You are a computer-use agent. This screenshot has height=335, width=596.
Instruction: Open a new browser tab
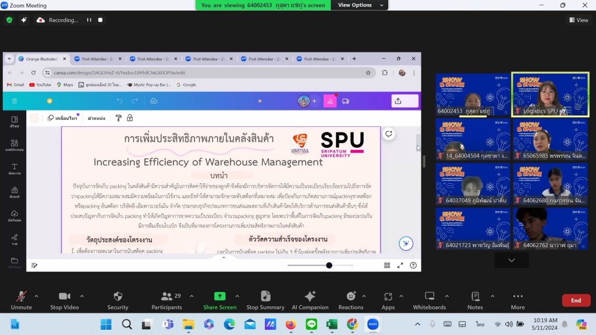(x=354, y=59)
